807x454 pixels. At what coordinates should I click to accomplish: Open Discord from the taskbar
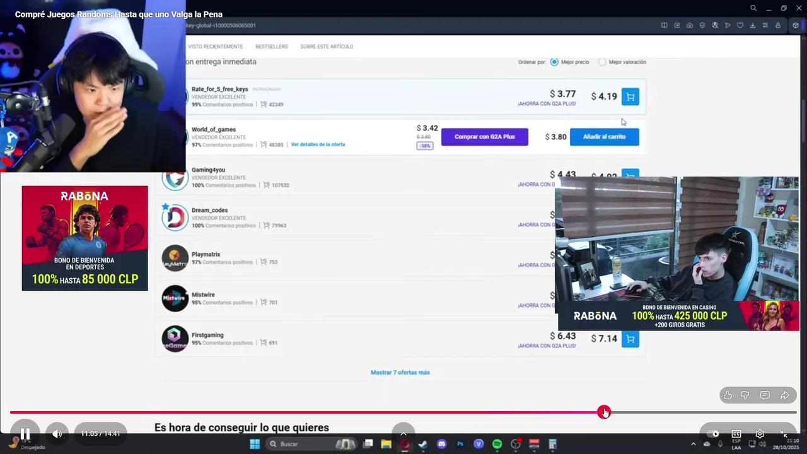tap(441, 444)
